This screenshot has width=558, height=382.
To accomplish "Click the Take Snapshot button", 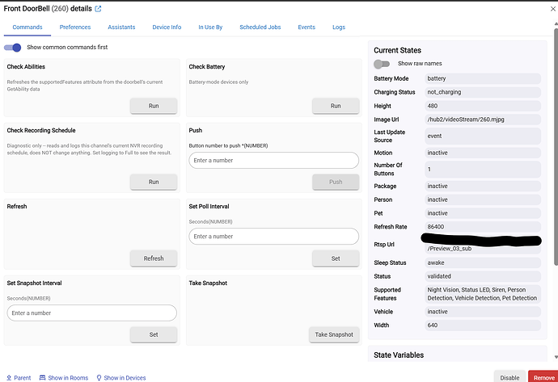I will [x=334, y=334].
